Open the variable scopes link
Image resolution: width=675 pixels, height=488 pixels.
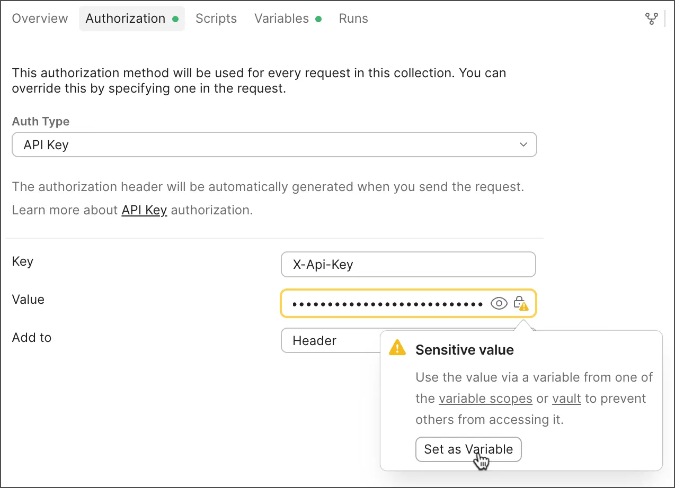click(x=486, y=399)
